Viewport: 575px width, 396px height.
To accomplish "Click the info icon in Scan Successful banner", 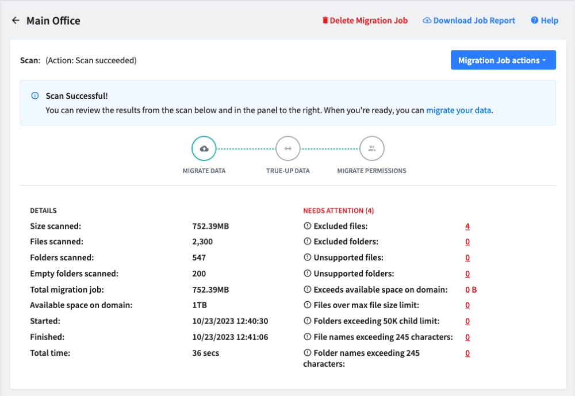I will tap(35, 96).
